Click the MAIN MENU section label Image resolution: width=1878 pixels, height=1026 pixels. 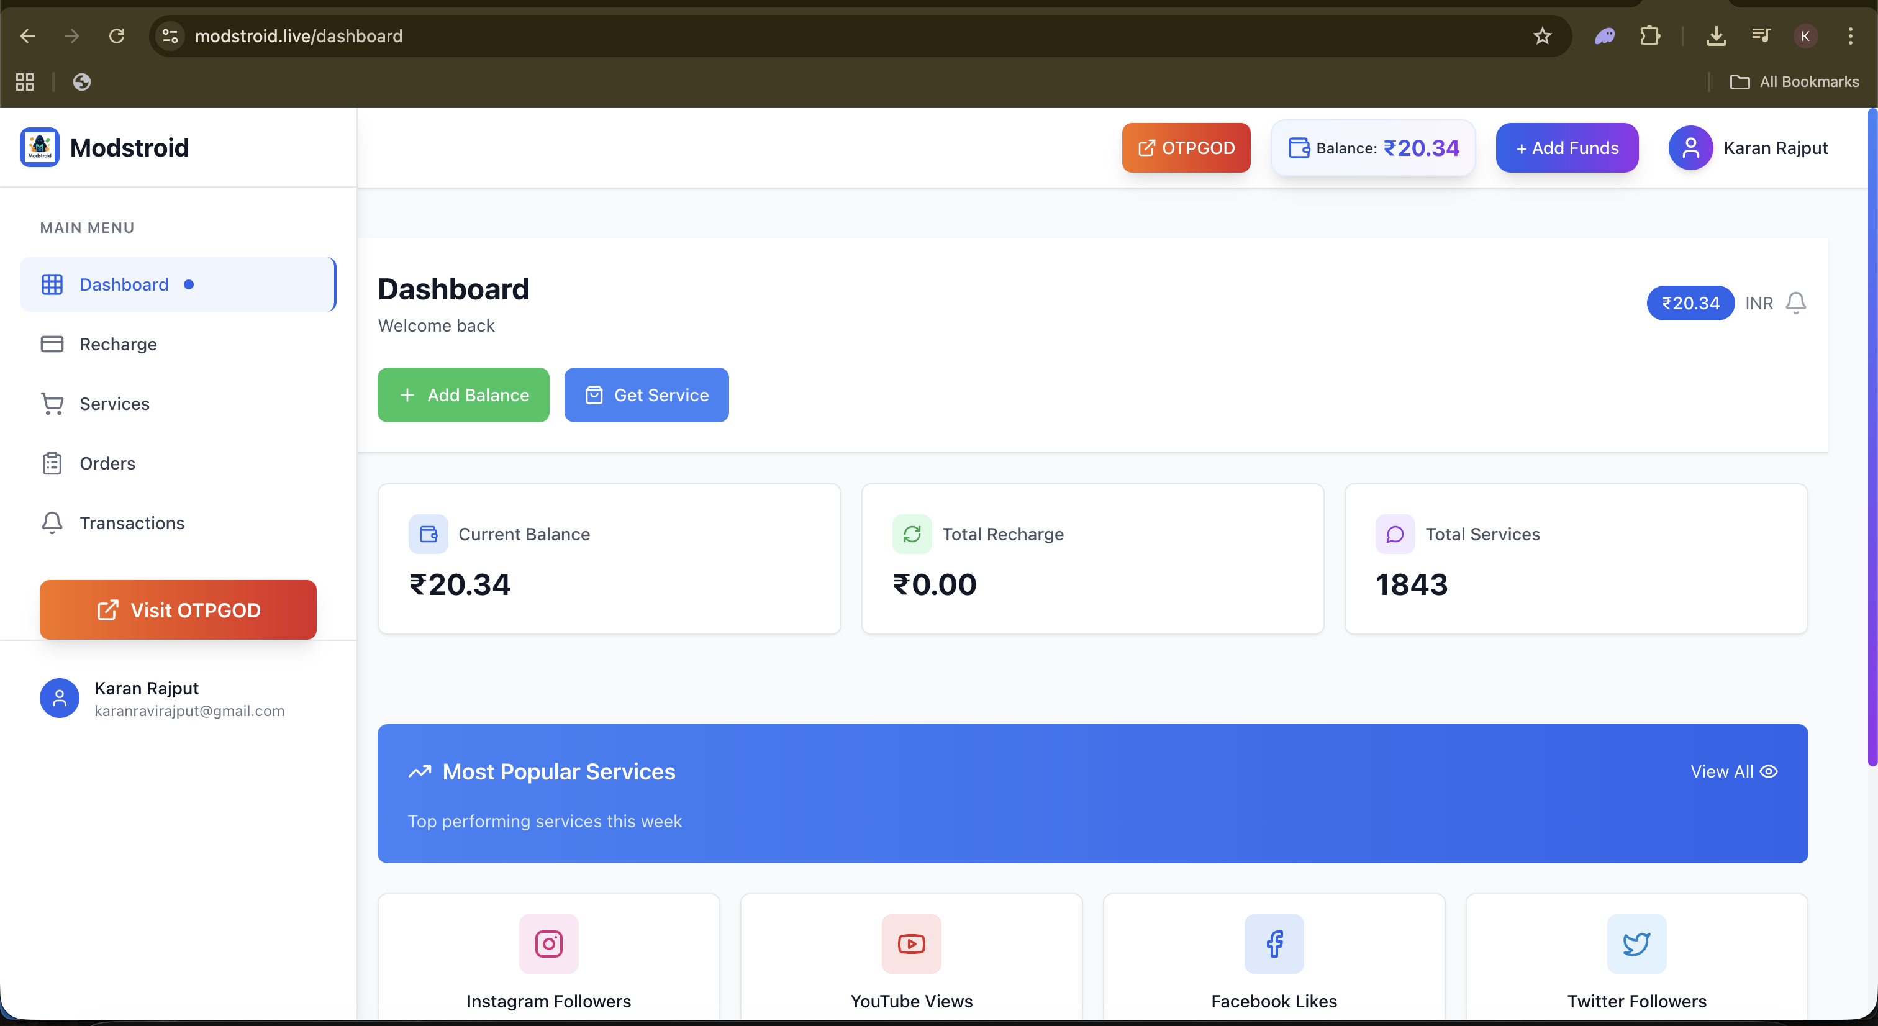tap(88, 227)
